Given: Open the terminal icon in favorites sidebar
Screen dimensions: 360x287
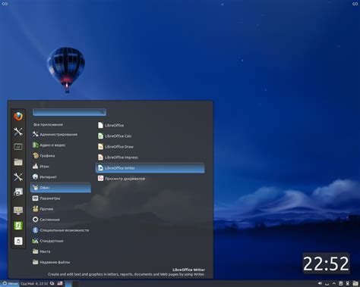Looking at the screenshot, I should [x=18, y=147].
